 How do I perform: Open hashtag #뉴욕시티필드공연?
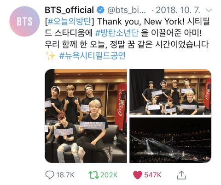tap(93, 55)
